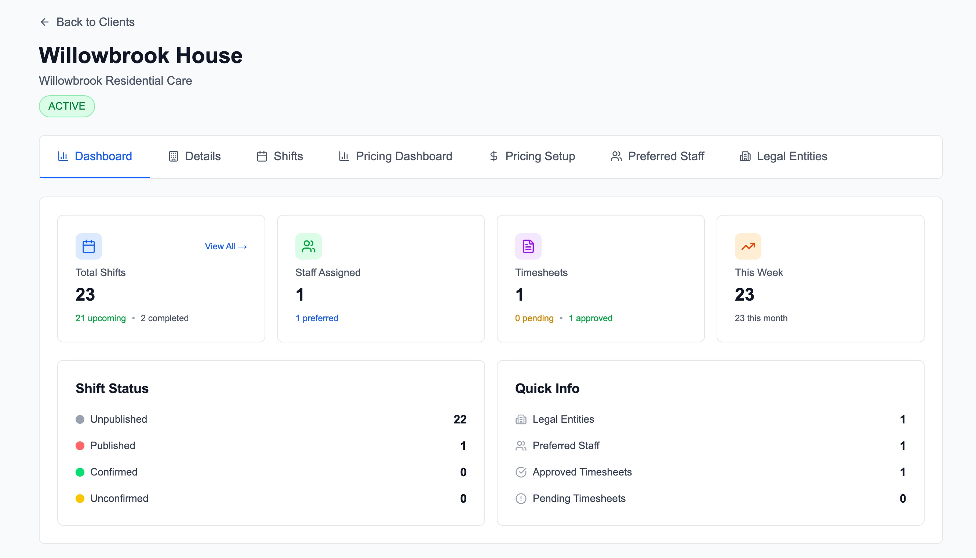Viewport: 976px width, 558px height.
Task: Click the Legal Entities building icon in Quick Info
Action: pos(521,420)
